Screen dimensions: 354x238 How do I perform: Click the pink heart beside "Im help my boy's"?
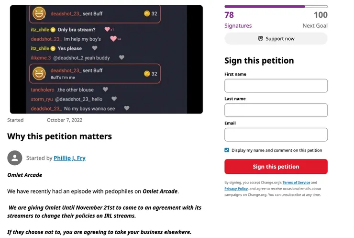(x=114, y=39)
